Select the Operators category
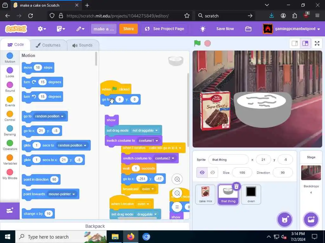The image size is (325, 243). coord(10,145)
